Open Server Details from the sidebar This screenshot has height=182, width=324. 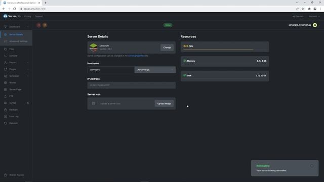pyautogui.click(x=16, y=34)
